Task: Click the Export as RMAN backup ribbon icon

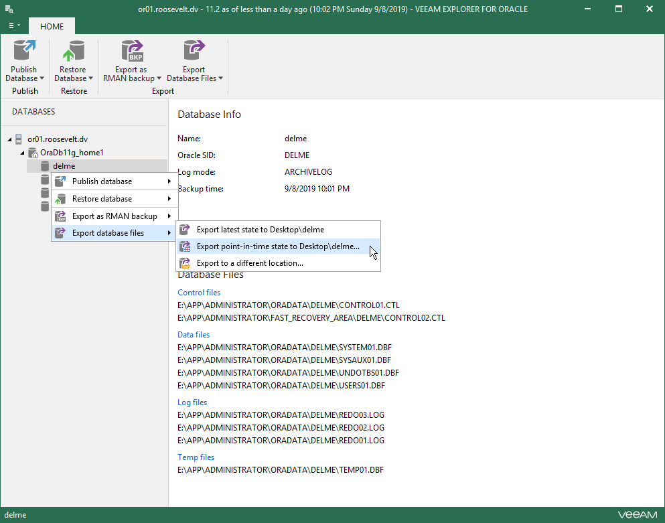Action: pyautogui.click(x=131, y=52)
